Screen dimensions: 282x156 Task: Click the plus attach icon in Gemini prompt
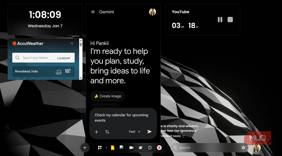point(97,132)
